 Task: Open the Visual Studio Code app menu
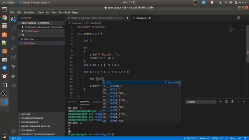point(34,2)
